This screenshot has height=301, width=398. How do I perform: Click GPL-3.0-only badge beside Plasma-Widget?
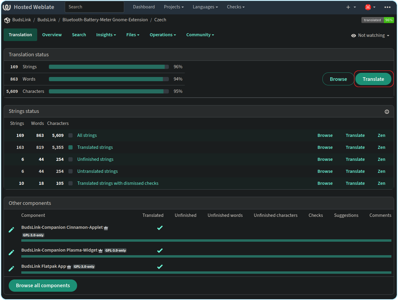click(x=115, y=250)
